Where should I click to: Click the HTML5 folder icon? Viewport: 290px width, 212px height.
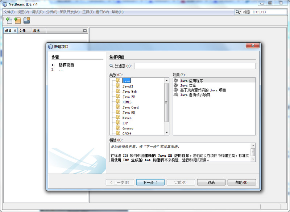118,102
